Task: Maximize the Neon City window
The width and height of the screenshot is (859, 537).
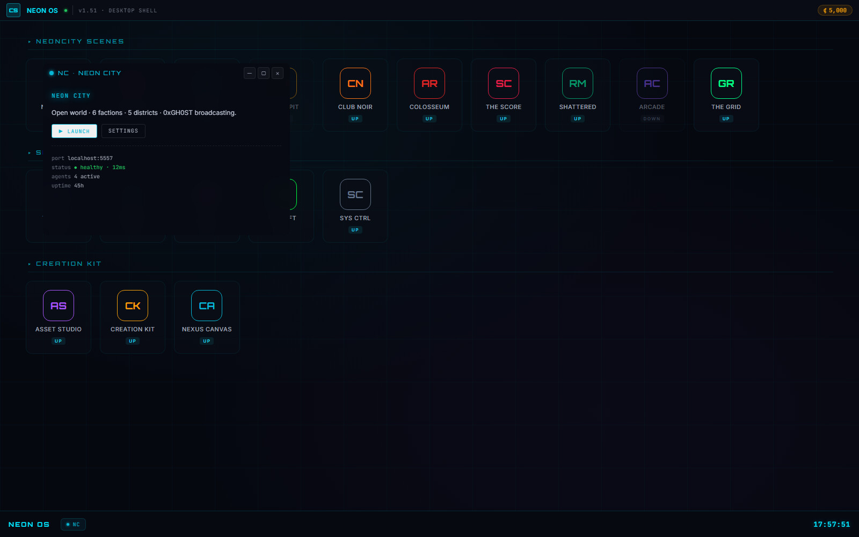Action: pyautogui.click(x=264, y=73)
